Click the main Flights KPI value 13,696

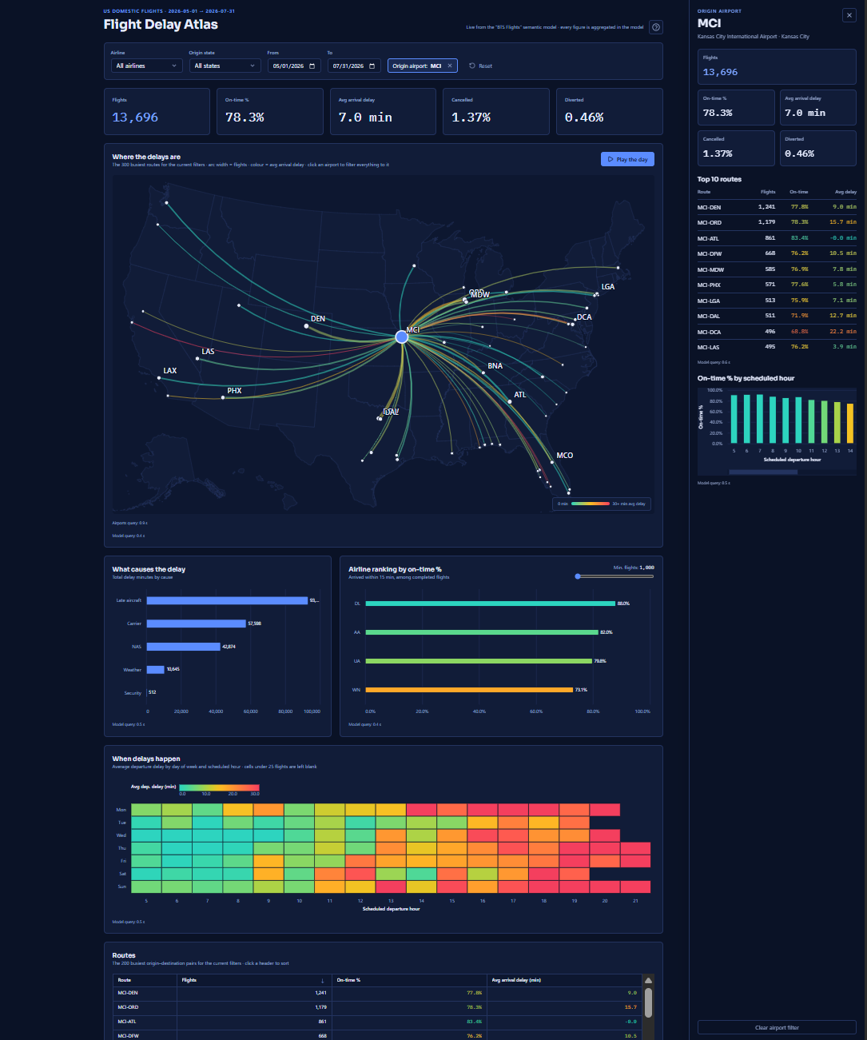135,118
